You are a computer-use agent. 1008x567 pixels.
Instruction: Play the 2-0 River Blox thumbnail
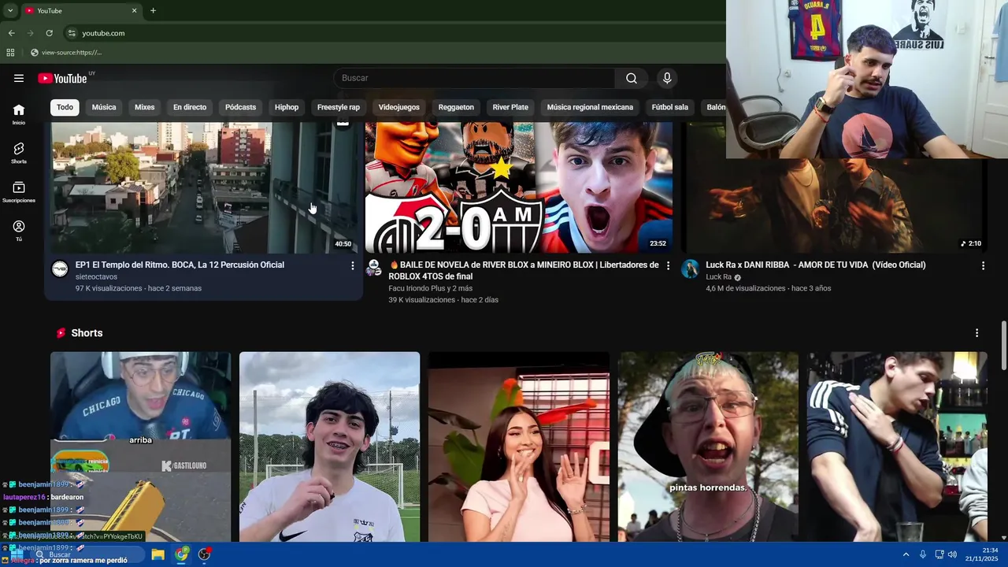coord(519,187)
